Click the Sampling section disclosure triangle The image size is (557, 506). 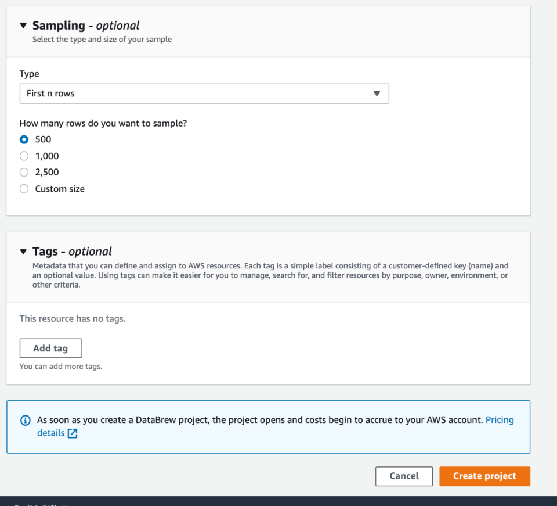click(x=23, y=25)
